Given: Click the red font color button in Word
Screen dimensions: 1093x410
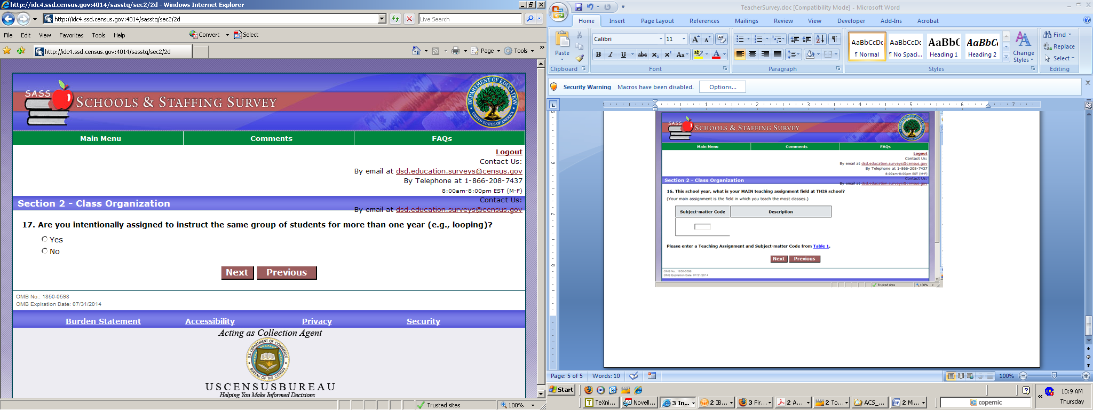Looking at the screenshot, I should tap(716, 54).
